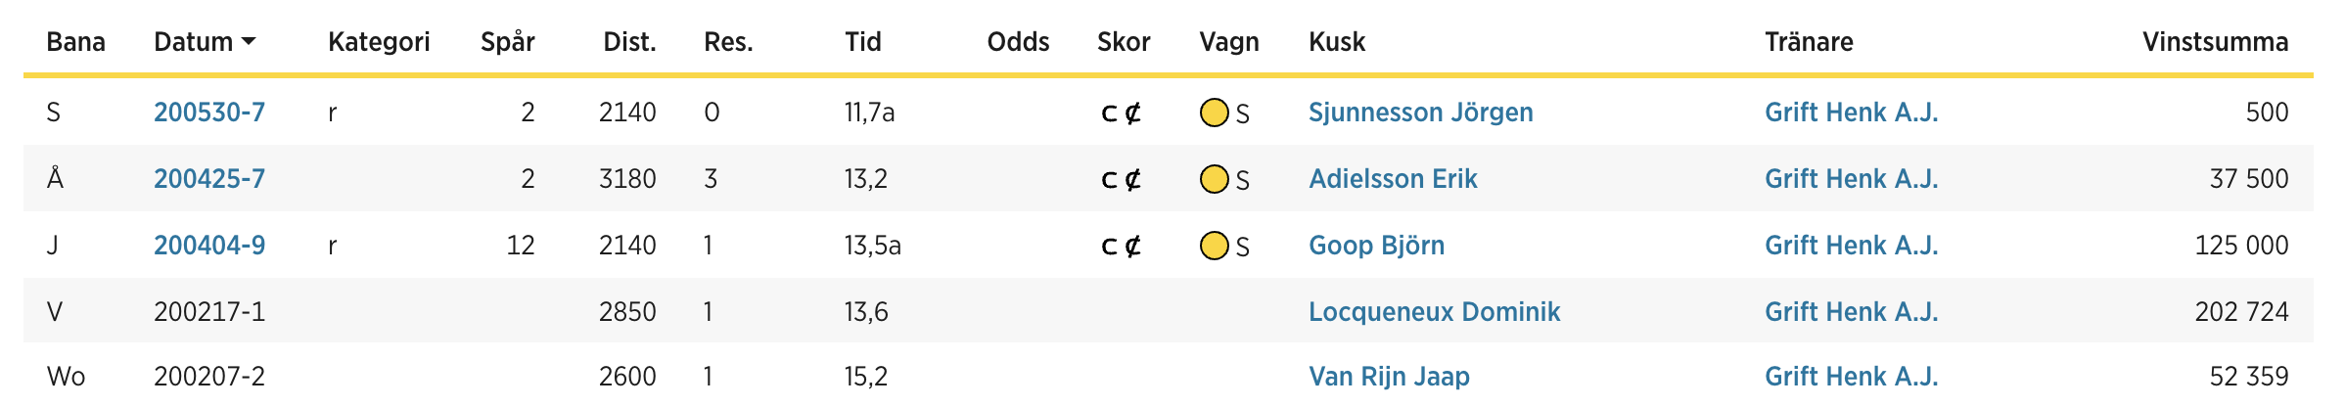This screenshot has height=407, width=2345.
Task: Open driver Adielsson Erik's profile
Action: 1393,179
